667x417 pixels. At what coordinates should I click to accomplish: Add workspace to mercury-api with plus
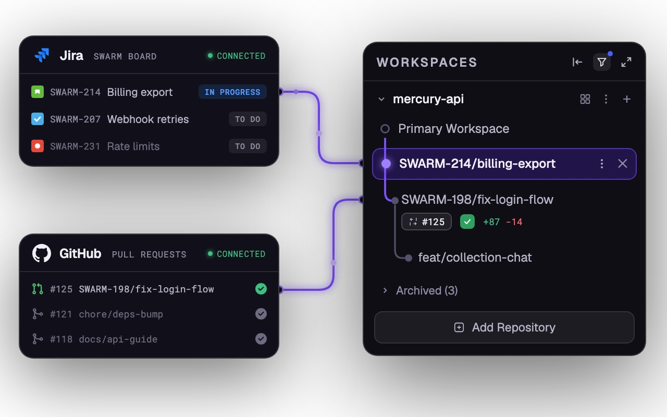click(x=627, y=99)
